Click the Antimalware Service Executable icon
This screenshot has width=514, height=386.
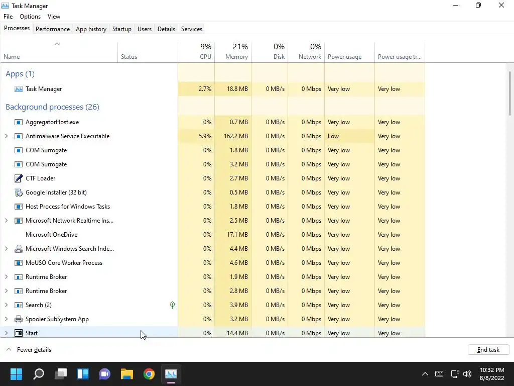[x=19, y=136]
